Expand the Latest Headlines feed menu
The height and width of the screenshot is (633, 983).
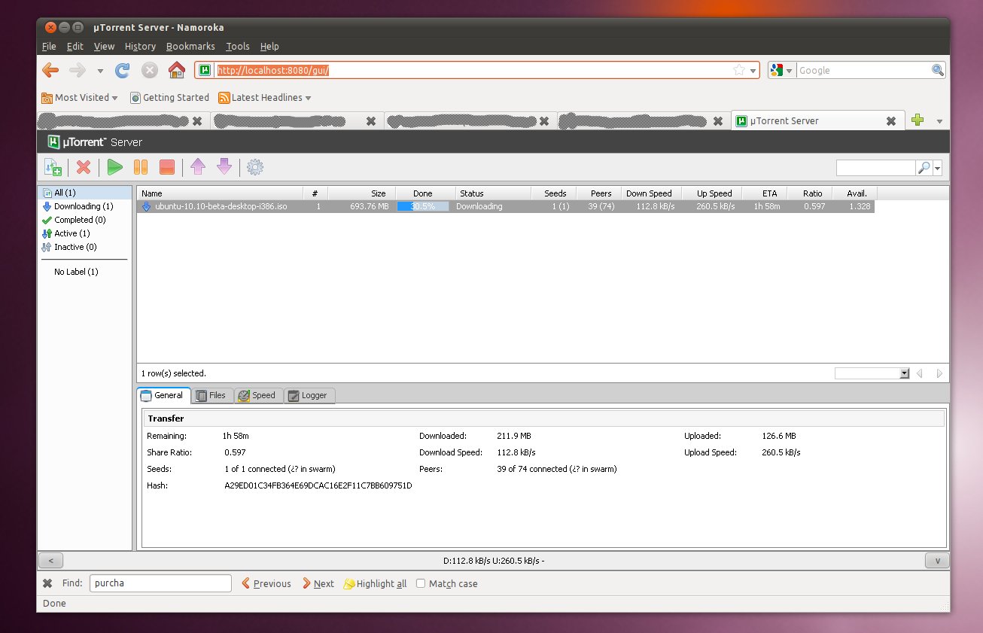(265, 97)
